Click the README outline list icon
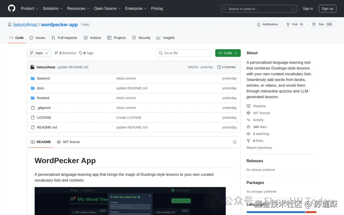Viewport: 344px width, 215px height. [234, 142]
